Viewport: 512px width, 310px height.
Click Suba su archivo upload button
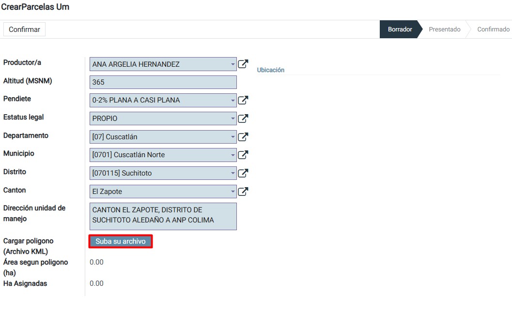[121, 241]
